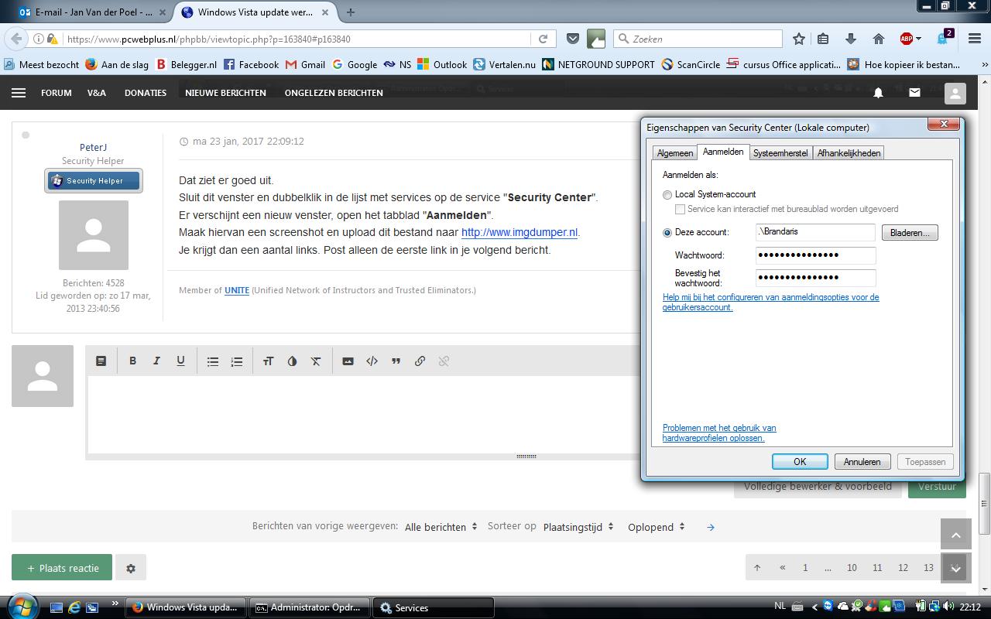This screenshot has height=619, width=991.
Task: Open the forum hamburger menu
Action: click(x=19, y=93)
